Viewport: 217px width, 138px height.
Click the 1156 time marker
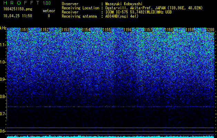tap(127, 30)
